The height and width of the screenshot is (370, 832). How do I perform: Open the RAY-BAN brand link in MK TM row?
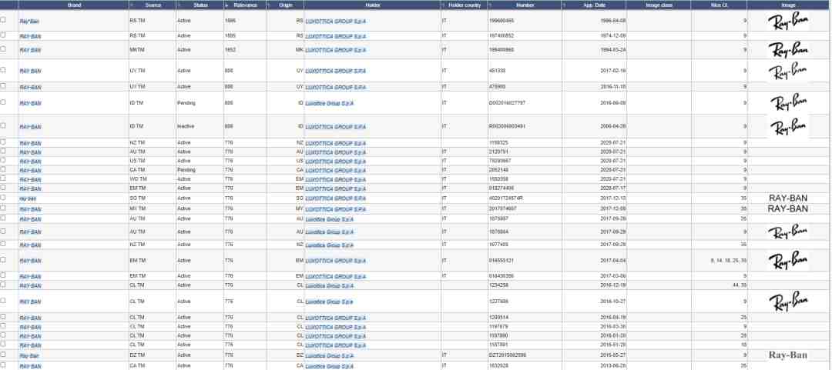30,50
